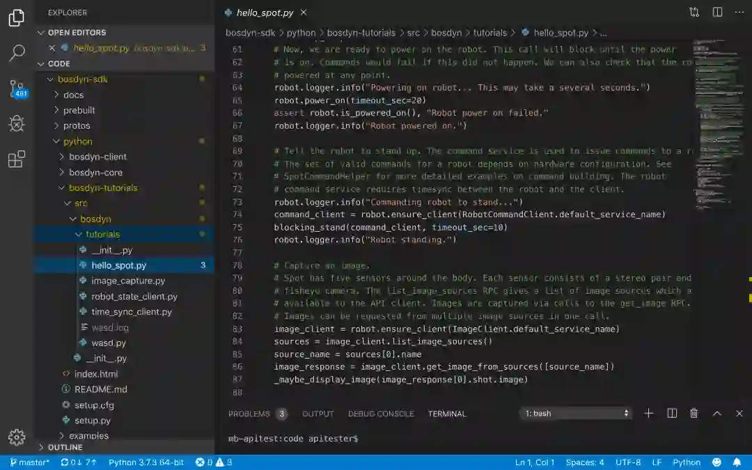Viewport: 752px width, 470px height.
Task: Expand the Outline section
Action: [124, 447]
